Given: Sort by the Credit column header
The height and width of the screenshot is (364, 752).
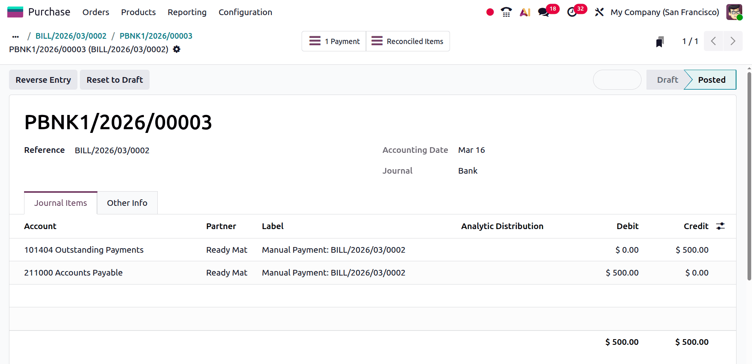Looking at the screenshot, I should tap(696, 226).
